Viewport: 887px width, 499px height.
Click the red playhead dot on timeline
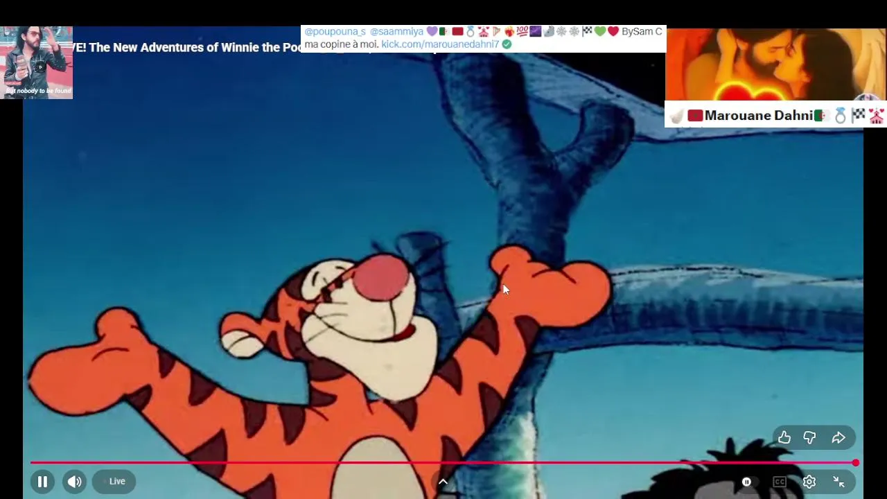(x=856, y=462)
